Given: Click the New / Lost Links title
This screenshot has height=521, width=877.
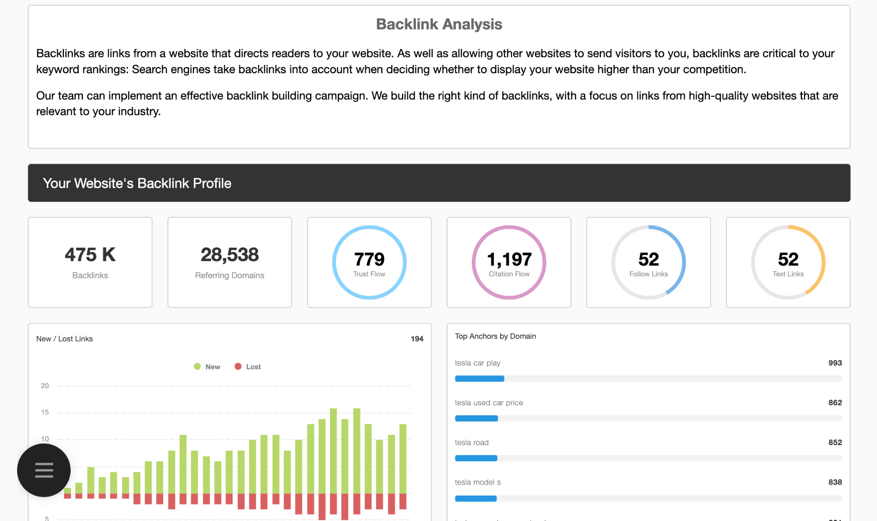Looking at the screenshot, I should pyautogui.click(x=64, y=339).
